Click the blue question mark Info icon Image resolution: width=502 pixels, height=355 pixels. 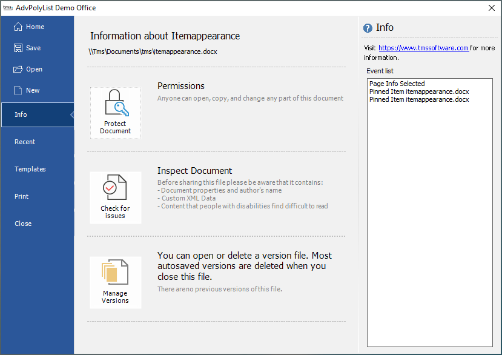368,28
